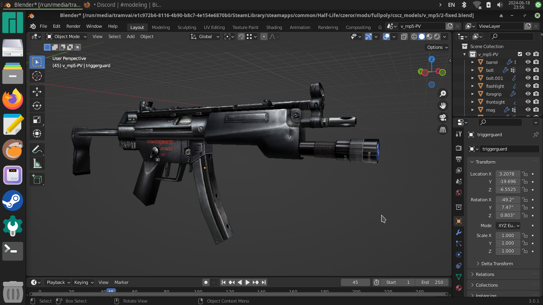Image resolution: width=543 pixels, height=305 pixels.
Task: Click the zoom viewport magnifier icon
Action: (x=443, y=94)
